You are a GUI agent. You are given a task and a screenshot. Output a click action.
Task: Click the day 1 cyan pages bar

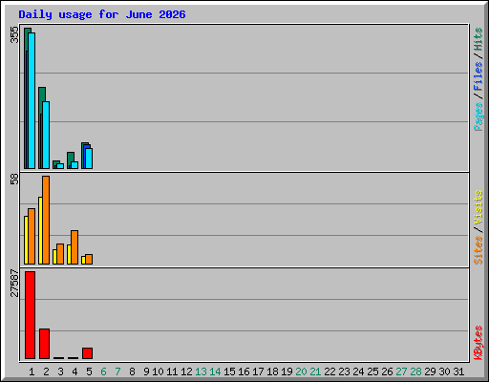32,100
